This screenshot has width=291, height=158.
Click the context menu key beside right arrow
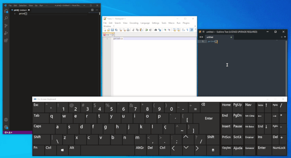213,150
